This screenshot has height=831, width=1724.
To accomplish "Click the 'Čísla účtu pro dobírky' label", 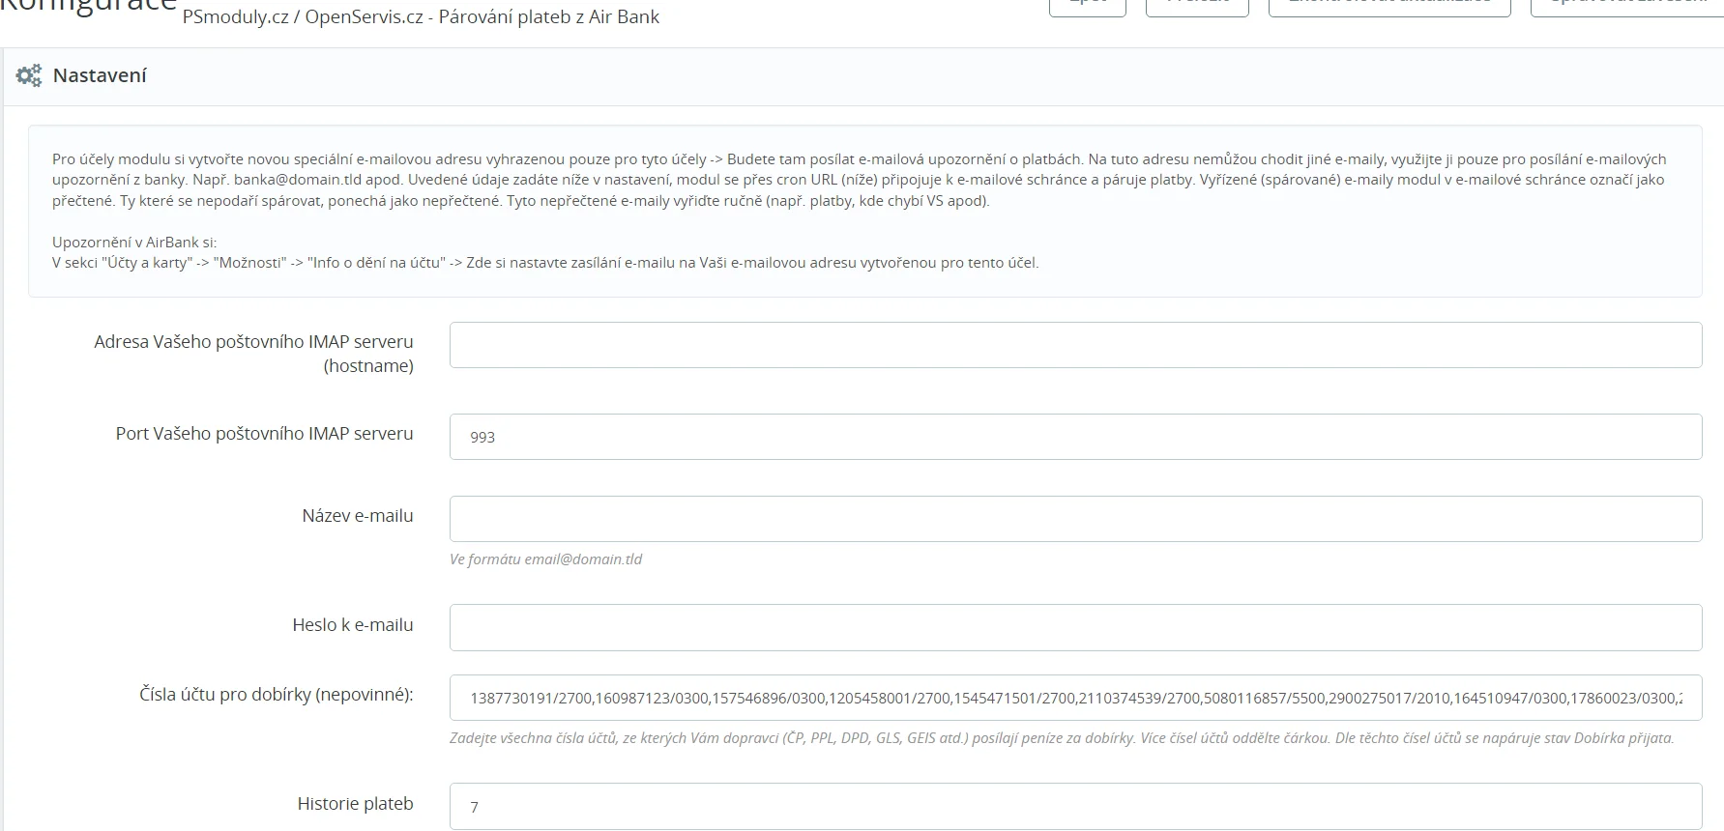I will pyautogui.click(x=276, y=694).
